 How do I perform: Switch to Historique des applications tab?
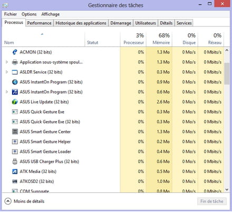coord(81,23)
